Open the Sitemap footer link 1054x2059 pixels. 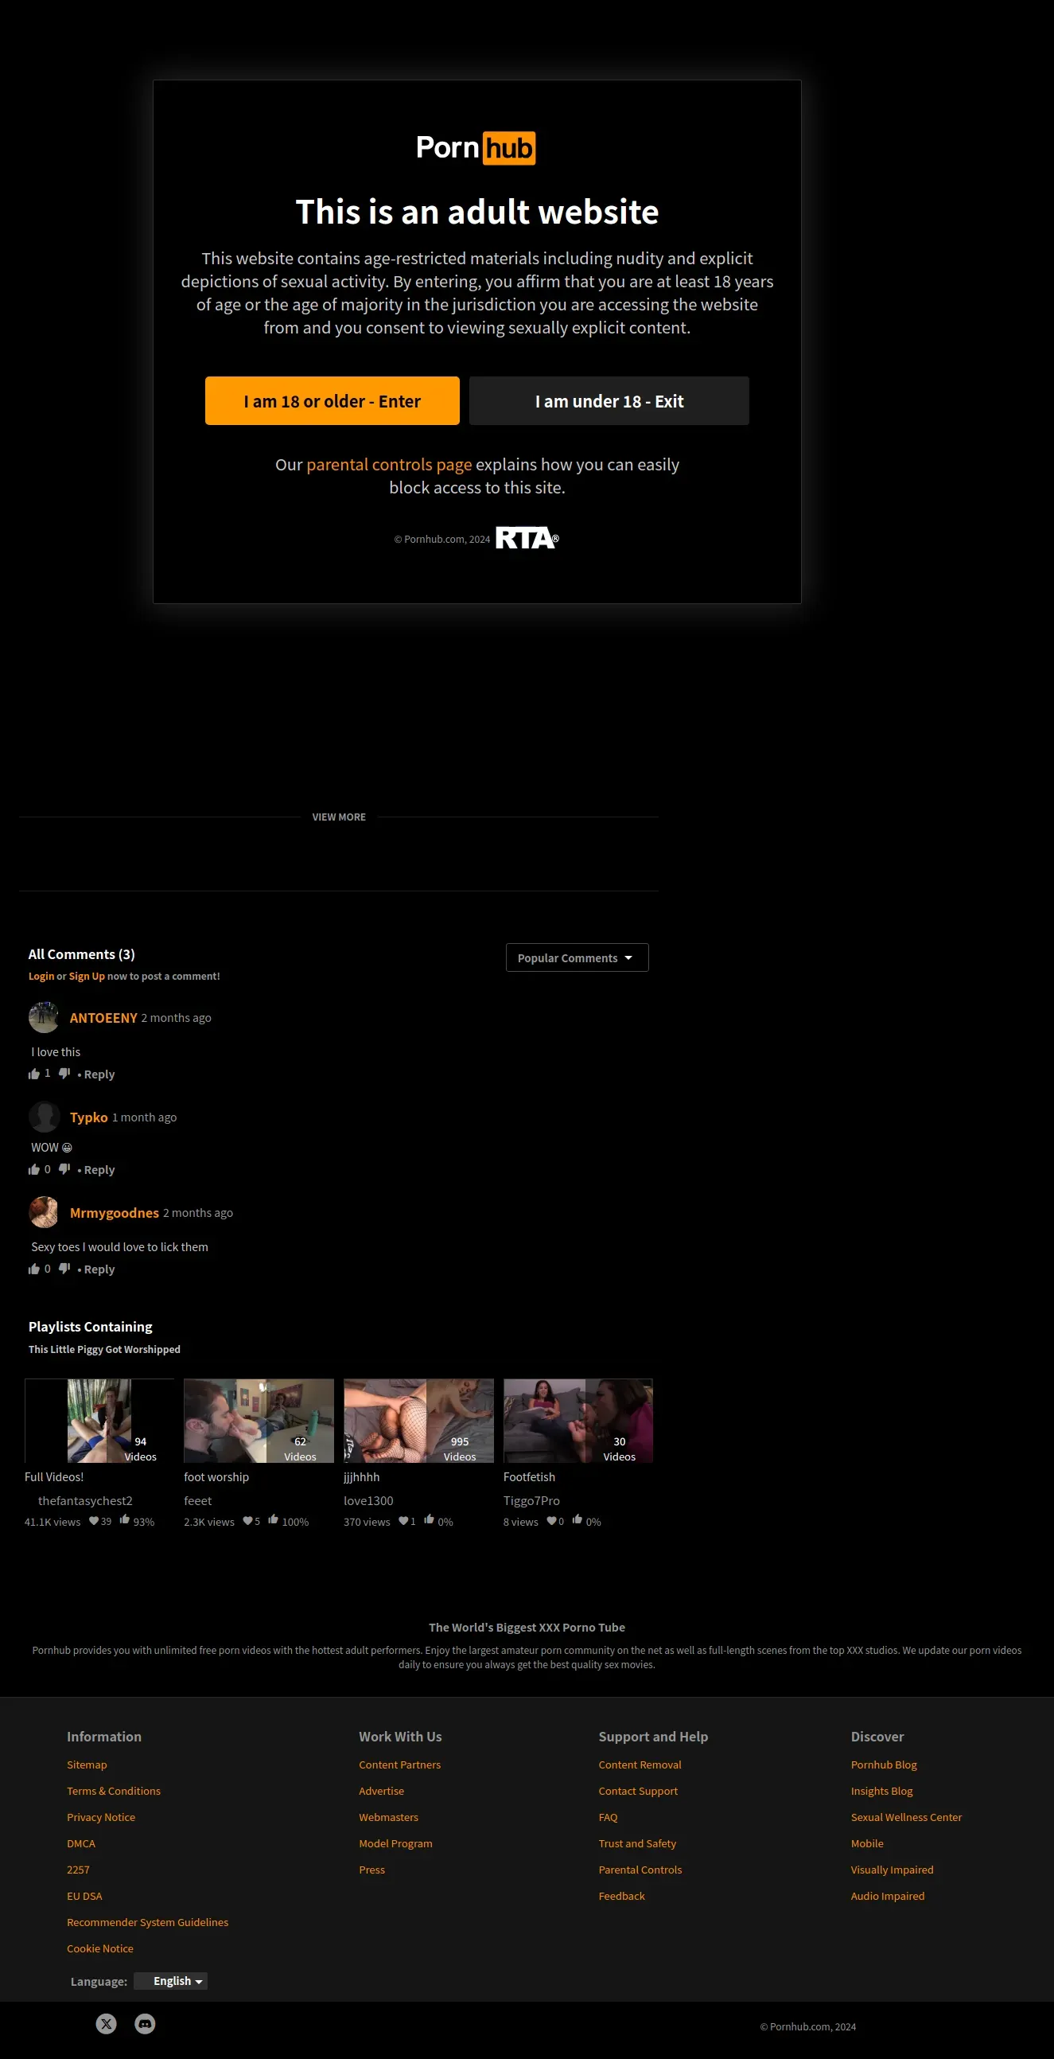click(x=87, y=1764)
